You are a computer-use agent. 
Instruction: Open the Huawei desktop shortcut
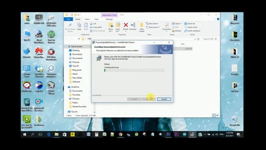[x=39, y=53]
